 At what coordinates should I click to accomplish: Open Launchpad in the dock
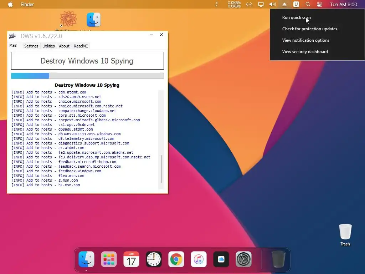pyautogui.click(x=109, y=259)
